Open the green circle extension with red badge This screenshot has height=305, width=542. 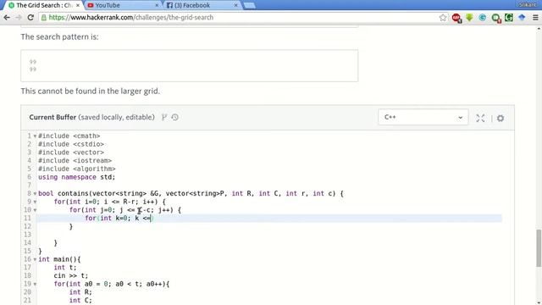(x=496, y=18)
